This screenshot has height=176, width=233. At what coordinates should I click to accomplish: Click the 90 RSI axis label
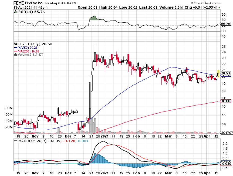click(224, 15)
